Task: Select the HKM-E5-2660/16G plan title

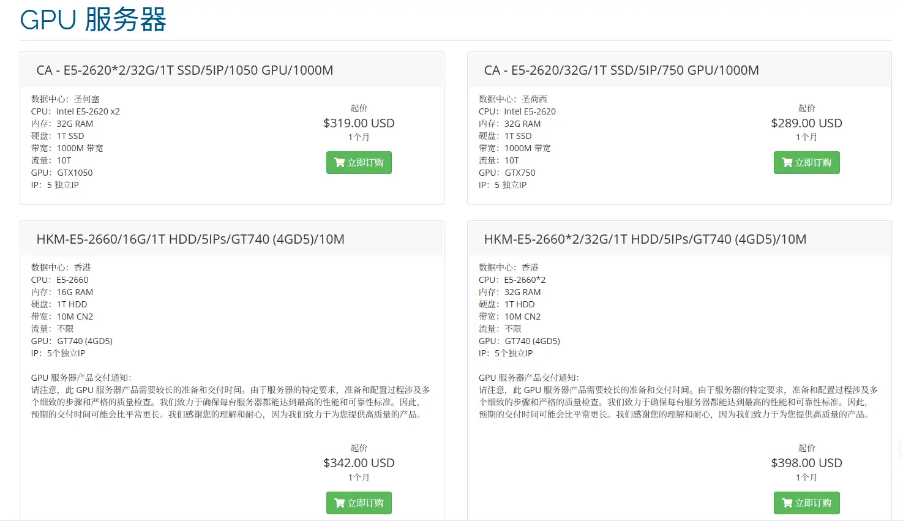Action: [190, 239]
